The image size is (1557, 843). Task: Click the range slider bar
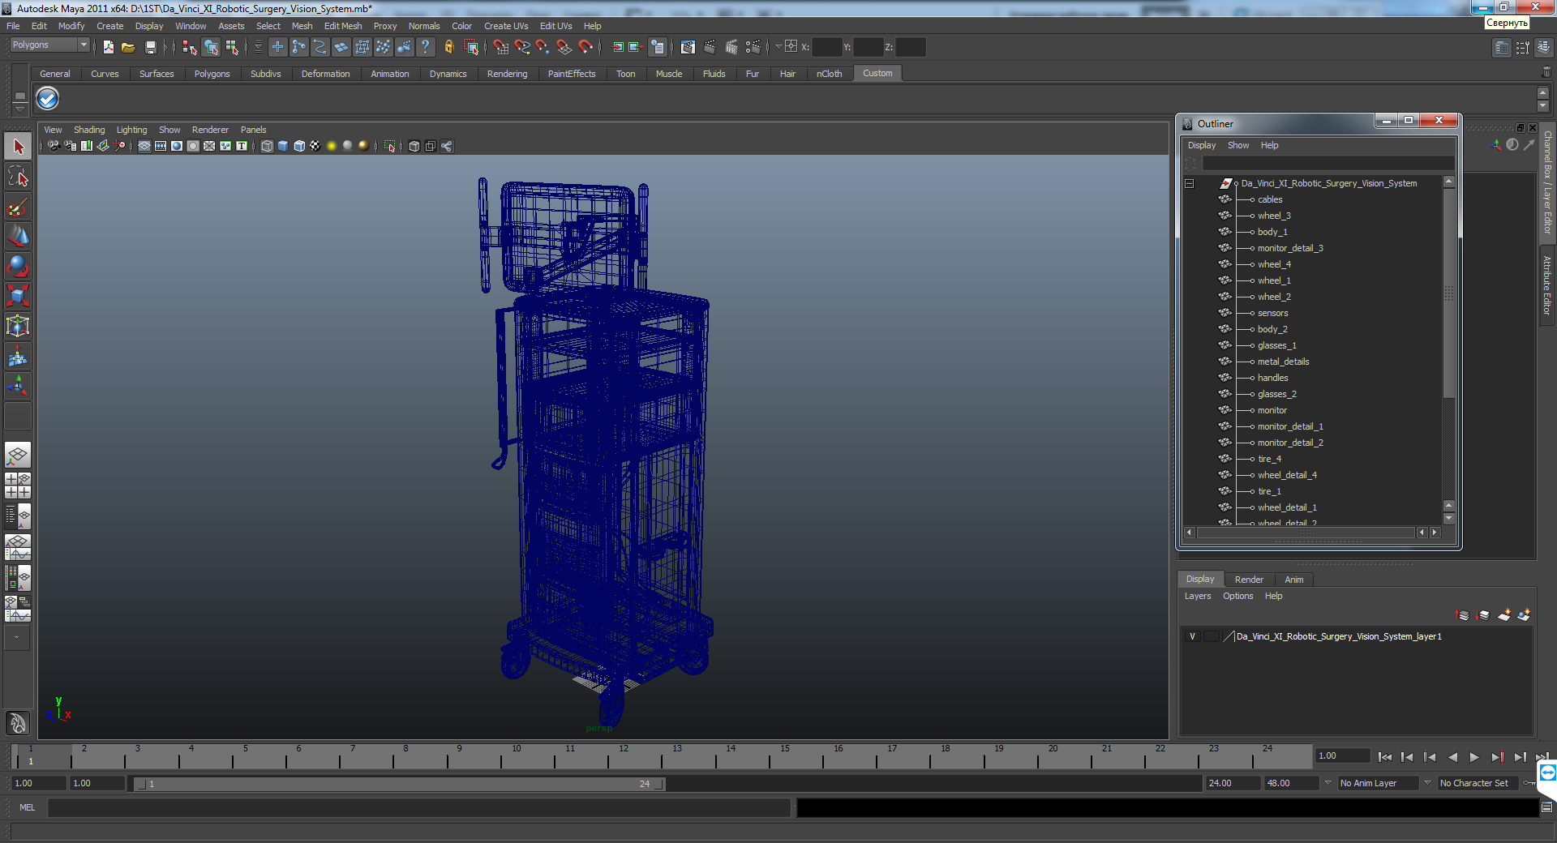pyautogui.click(x=399, y=784)
